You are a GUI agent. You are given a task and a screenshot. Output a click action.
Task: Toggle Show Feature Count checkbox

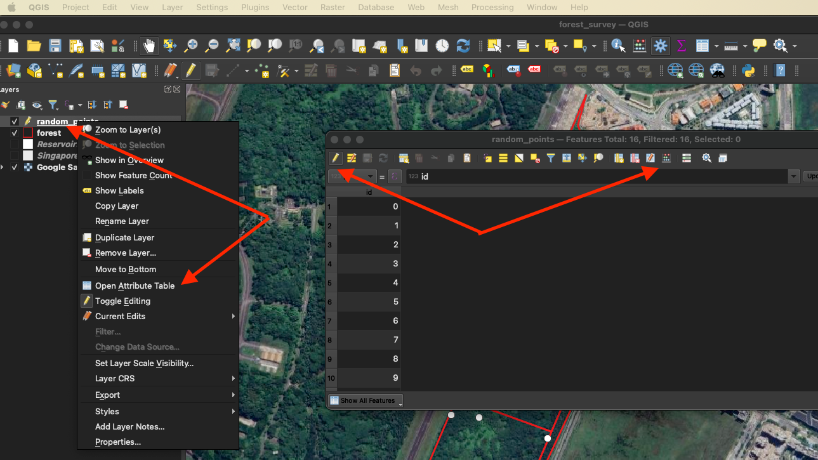coord(87,175)
